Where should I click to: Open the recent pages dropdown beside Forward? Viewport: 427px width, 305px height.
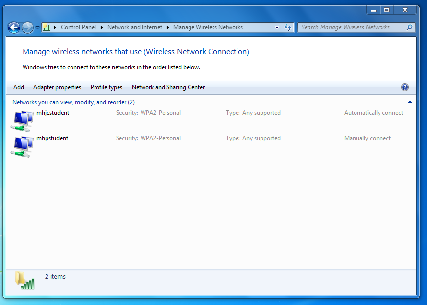pyautogui.click(x=37, y=28)
